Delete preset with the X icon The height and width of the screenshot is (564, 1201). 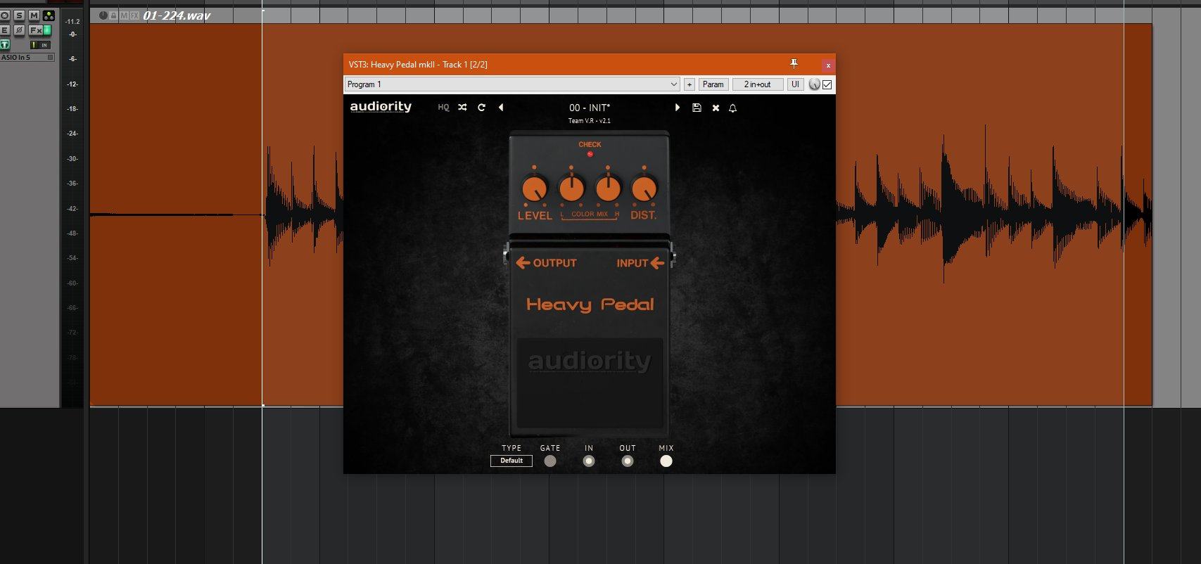tap(716, 108)
